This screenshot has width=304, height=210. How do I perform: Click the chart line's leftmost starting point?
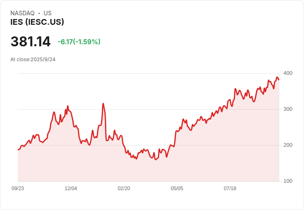click(18, 149)
